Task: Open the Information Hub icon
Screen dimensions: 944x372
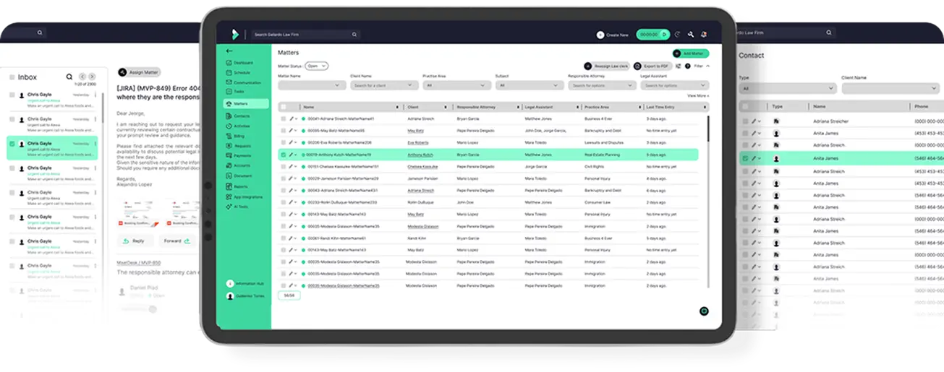Action: pyautogui.click(x=230, y=284)
